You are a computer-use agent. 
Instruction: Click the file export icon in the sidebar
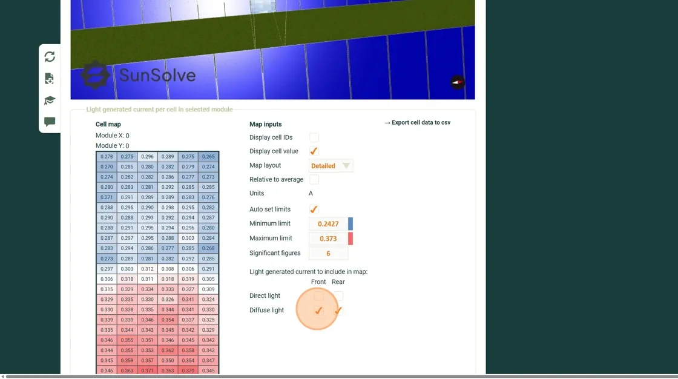[50, 78]
